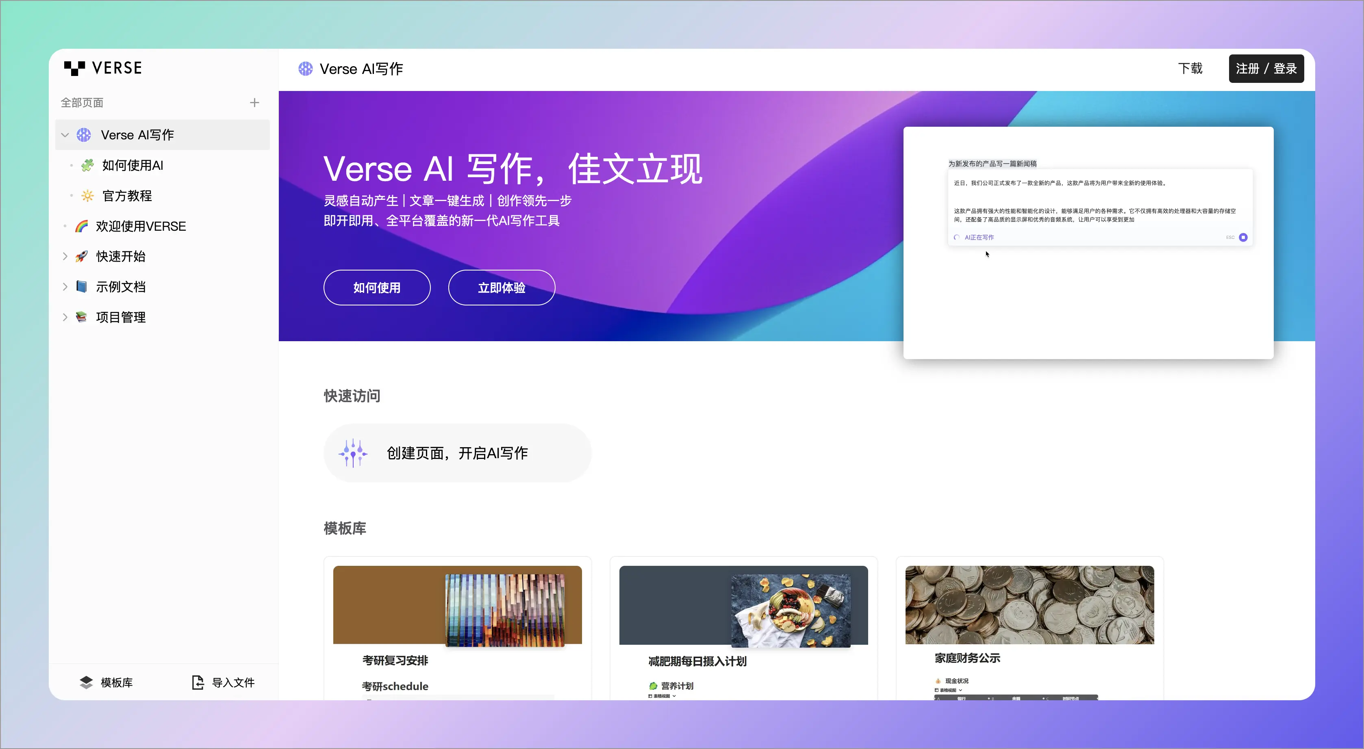Click the 注册 / 登录 button
1364x749 pixels.
tap(1266, 69)
